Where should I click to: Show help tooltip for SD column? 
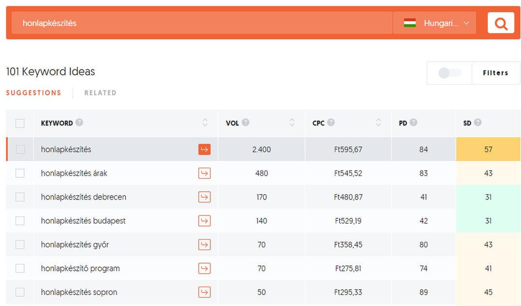pyautogui.click(x=478, y=122)
